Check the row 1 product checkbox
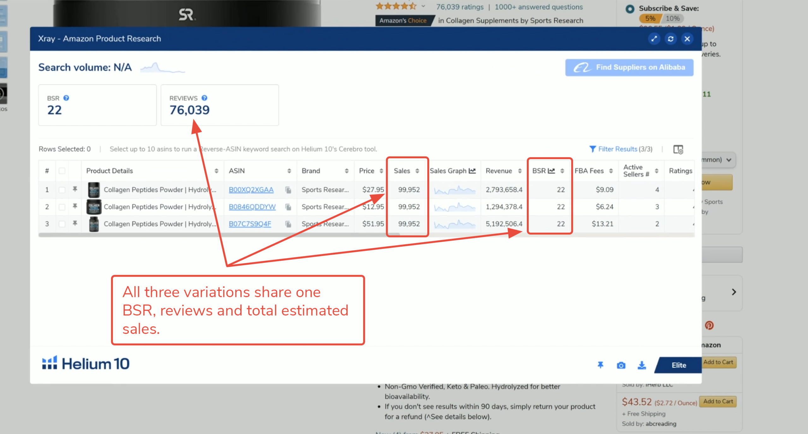This screenshot has width=808, height=434. click(x=62, y=190)
